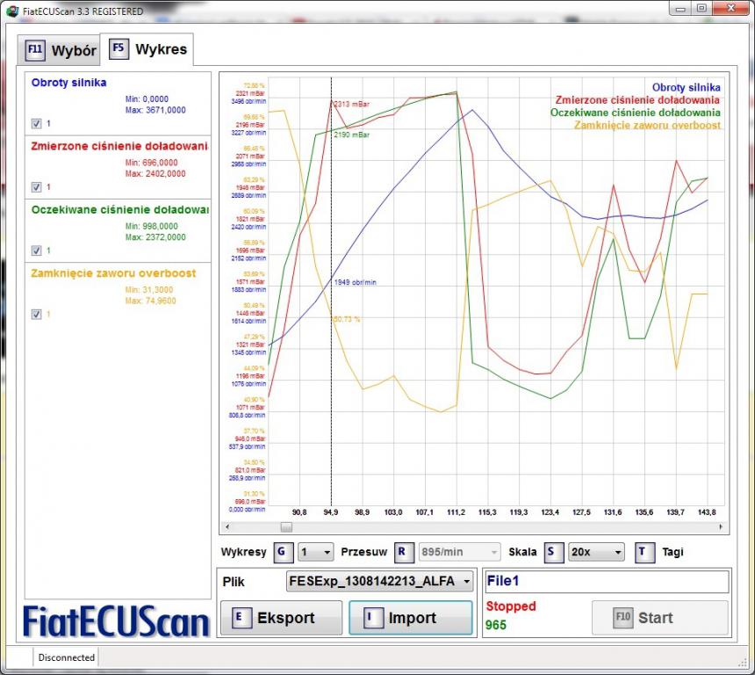Screen dimensions: 755x675
Task: Click the Obroty silnika legend entry in chart
Action: pyautogui.click(x=687, y=87)
